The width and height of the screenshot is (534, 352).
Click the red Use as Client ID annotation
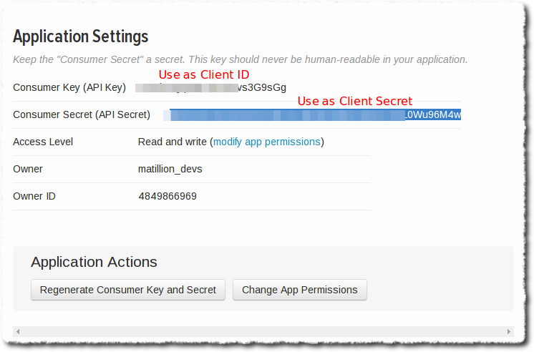[x=204, y=74]
